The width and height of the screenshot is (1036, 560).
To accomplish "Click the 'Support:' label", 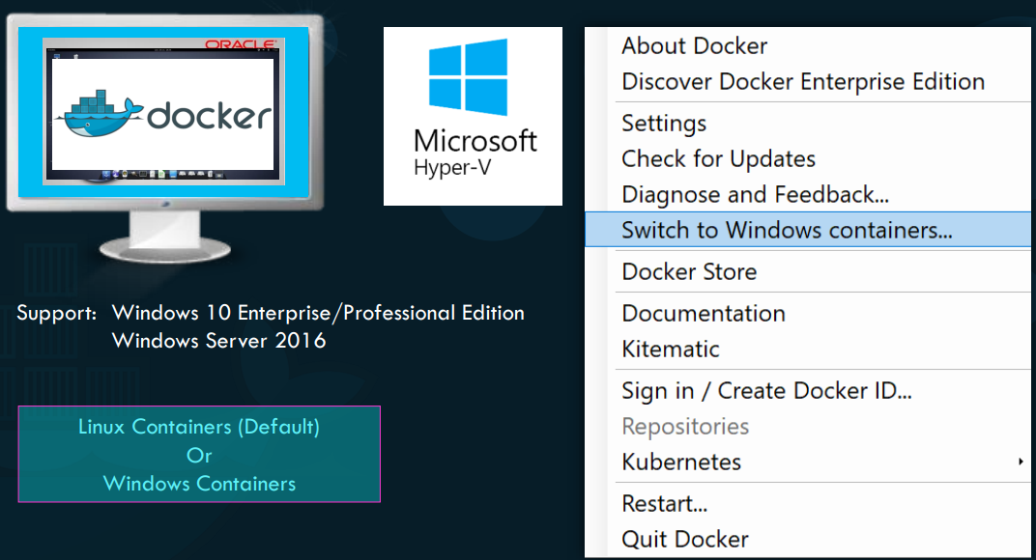I will 57,313.
